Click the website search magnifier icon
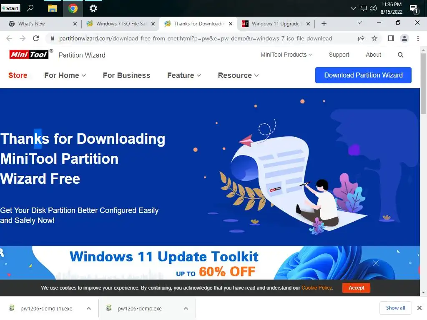 click(400, 55)
